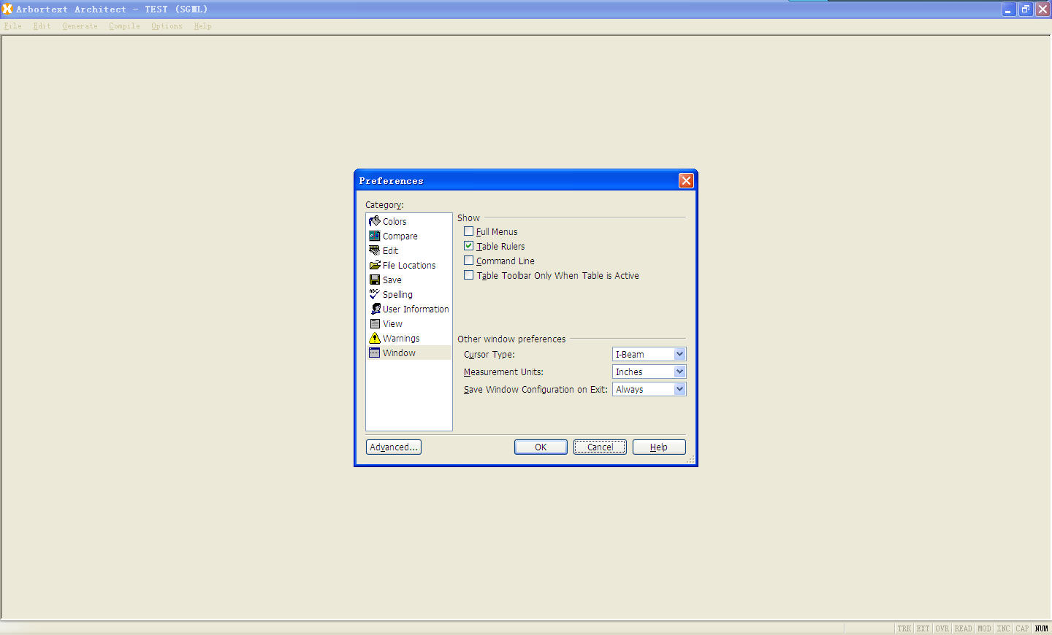
Task: Click the Advanced... button
Action: point(394,447)
